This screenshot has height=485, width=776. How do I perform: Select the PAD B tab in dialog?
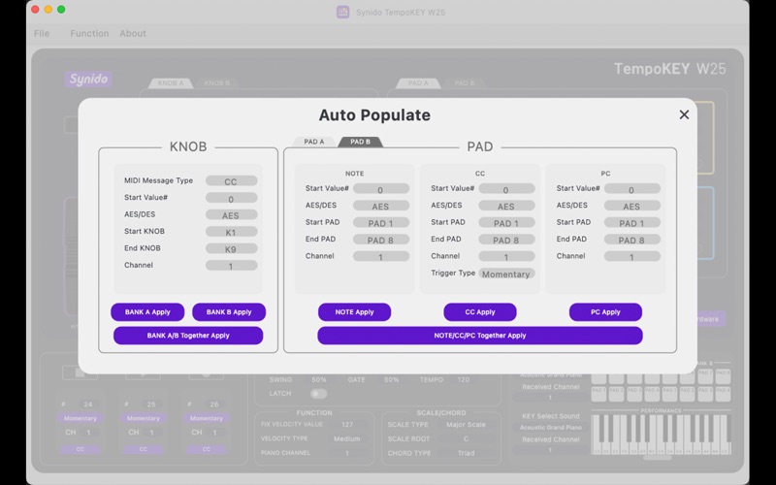(360, 142)
